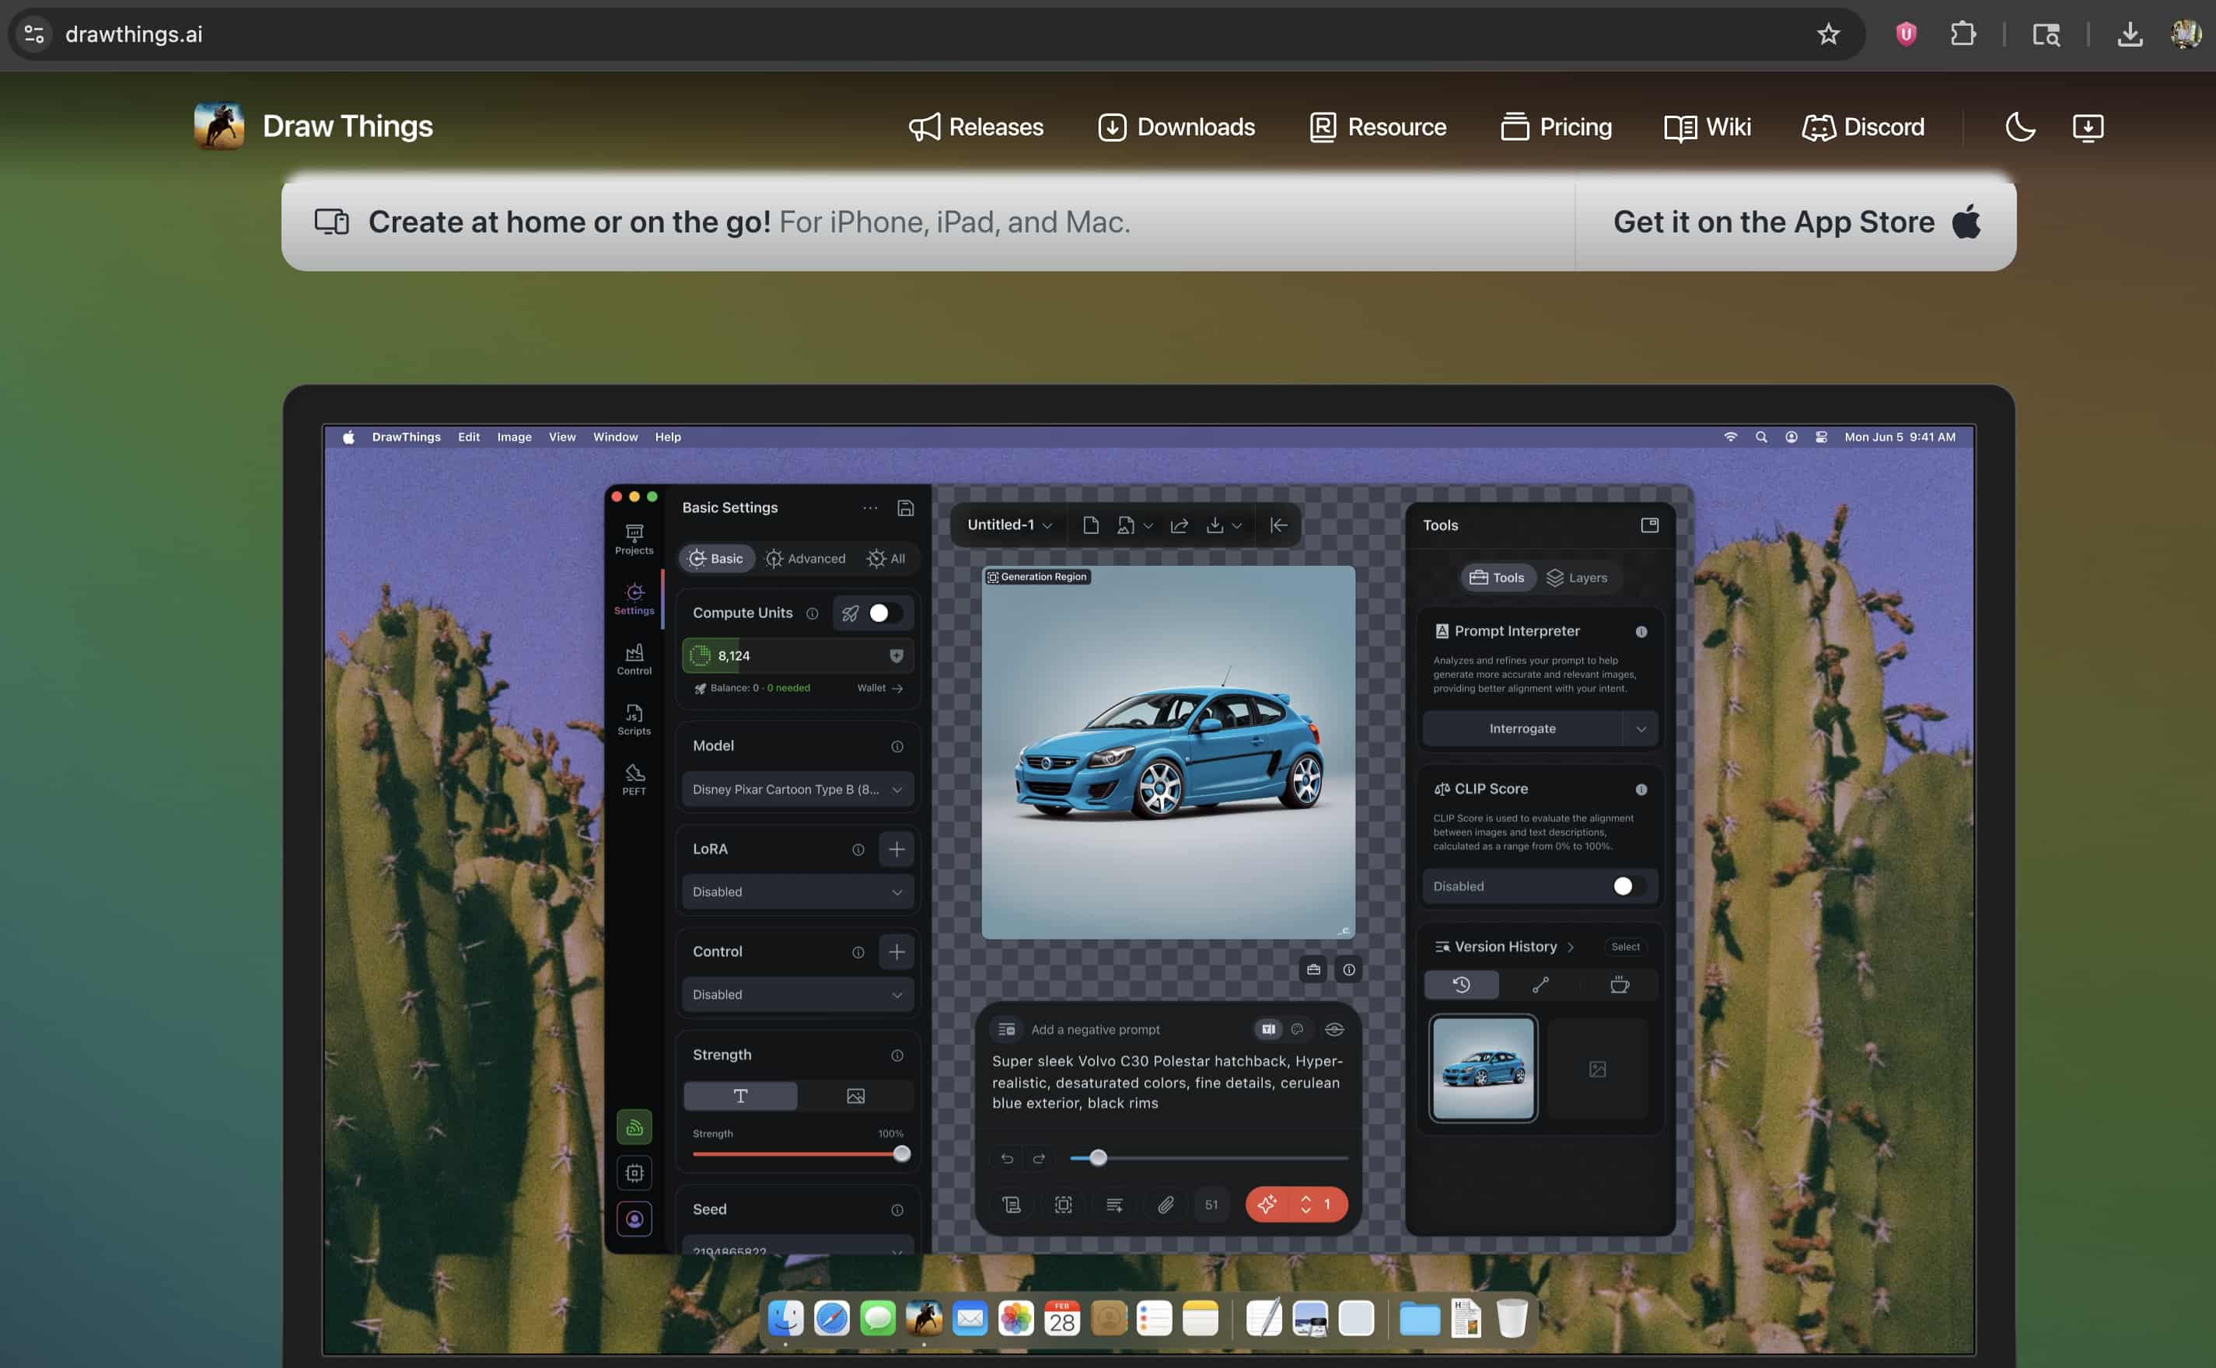This screenshot has width=2216, height=1368.
Task: Open Projects in the app sidebar
Action: tap(634, 539)
